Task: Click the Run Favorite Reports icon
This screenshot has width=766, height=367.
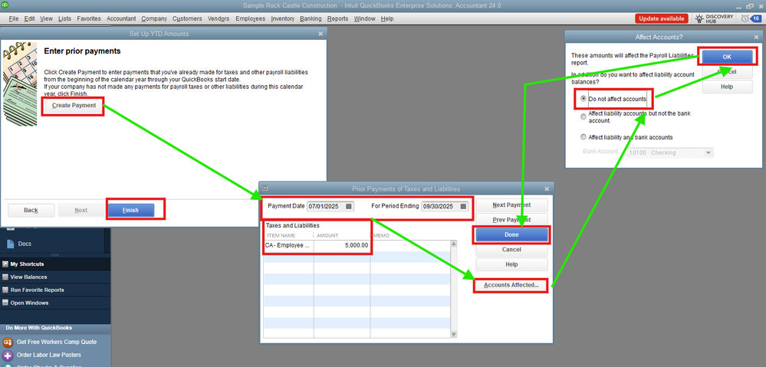Action: click(5, 290)
